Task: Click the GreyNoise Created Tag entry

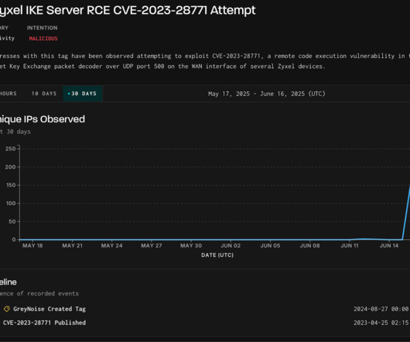Action: pyautogui.click(x=50, y=309)
